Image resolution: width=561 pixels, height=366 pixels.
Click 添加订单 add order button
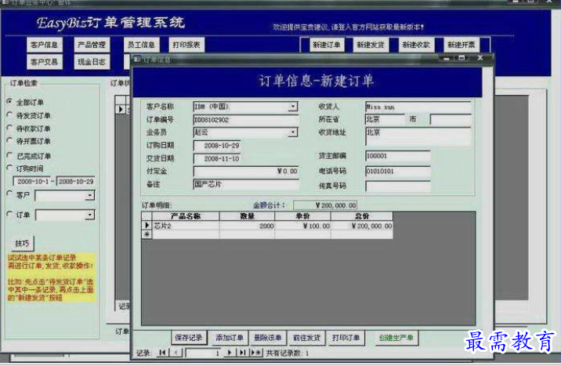click(x=229, y=338)
